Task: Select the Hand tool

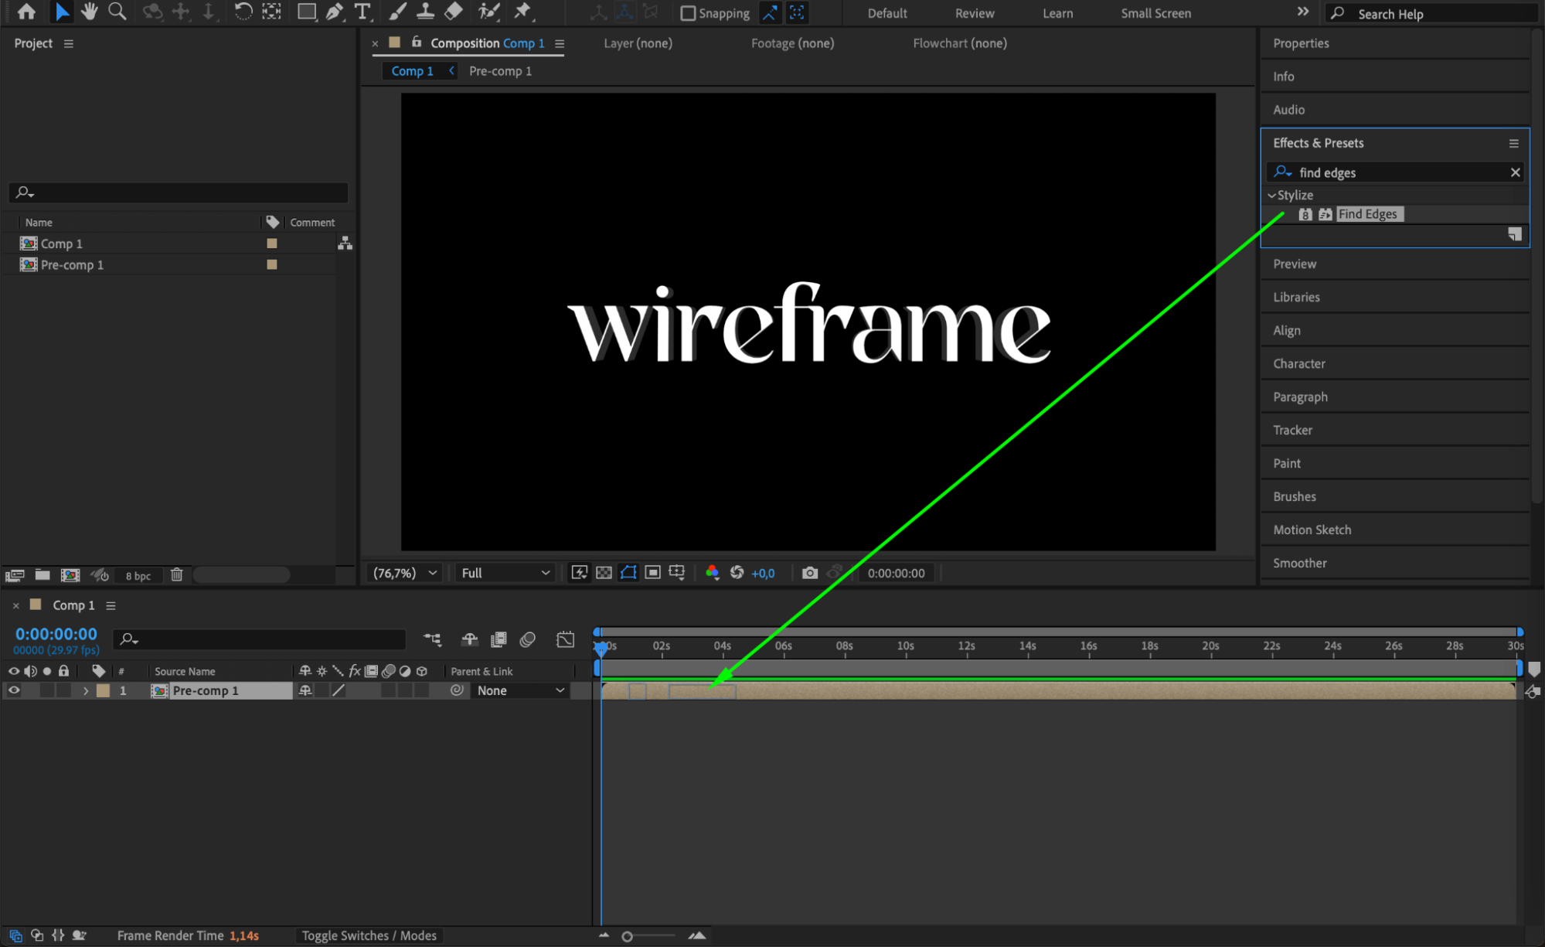Action: click(x=90, y=12)
